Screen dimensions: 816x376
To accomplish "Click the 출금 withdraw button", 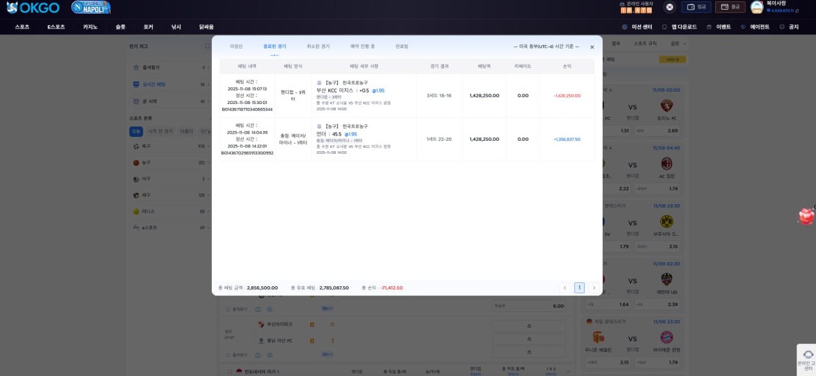I will click(730, 7).
